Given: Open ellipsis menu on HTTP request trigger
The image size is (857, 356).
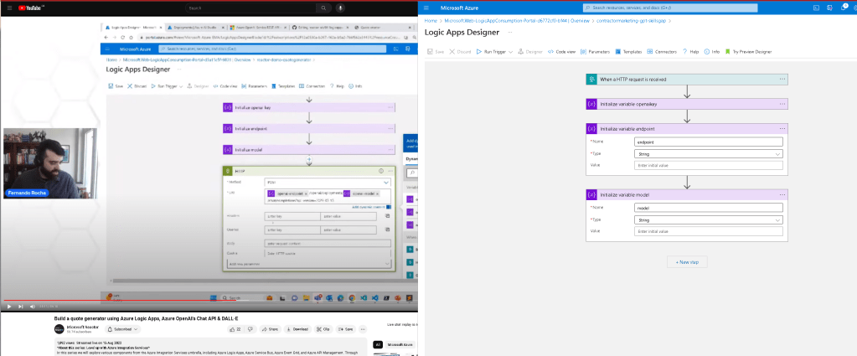Looking at the screenshot, I should (x=782, y=80).
